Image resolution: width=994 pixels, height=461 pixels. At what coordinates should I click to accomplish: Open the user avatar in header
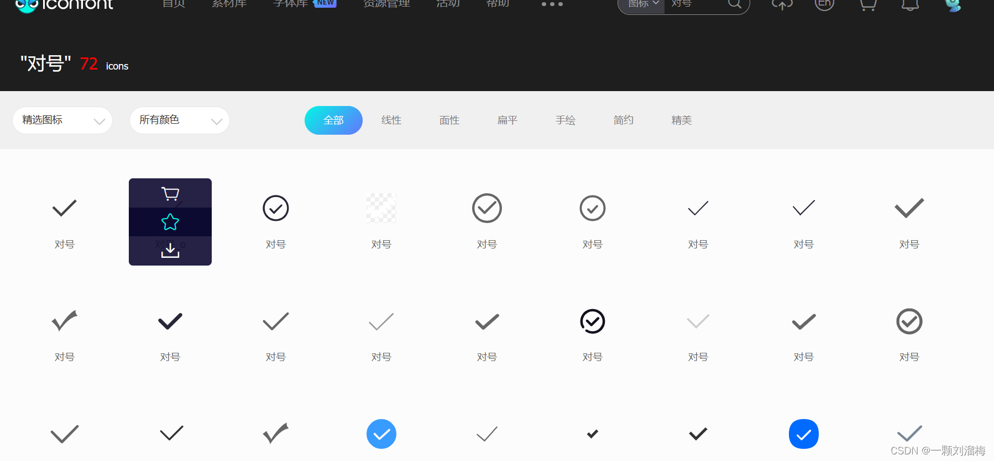click(953, 4)
